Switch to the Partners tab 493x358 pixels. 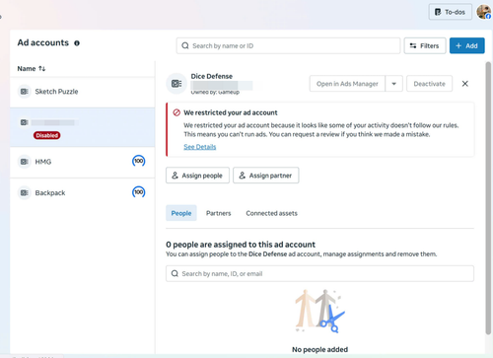[219, 213]
